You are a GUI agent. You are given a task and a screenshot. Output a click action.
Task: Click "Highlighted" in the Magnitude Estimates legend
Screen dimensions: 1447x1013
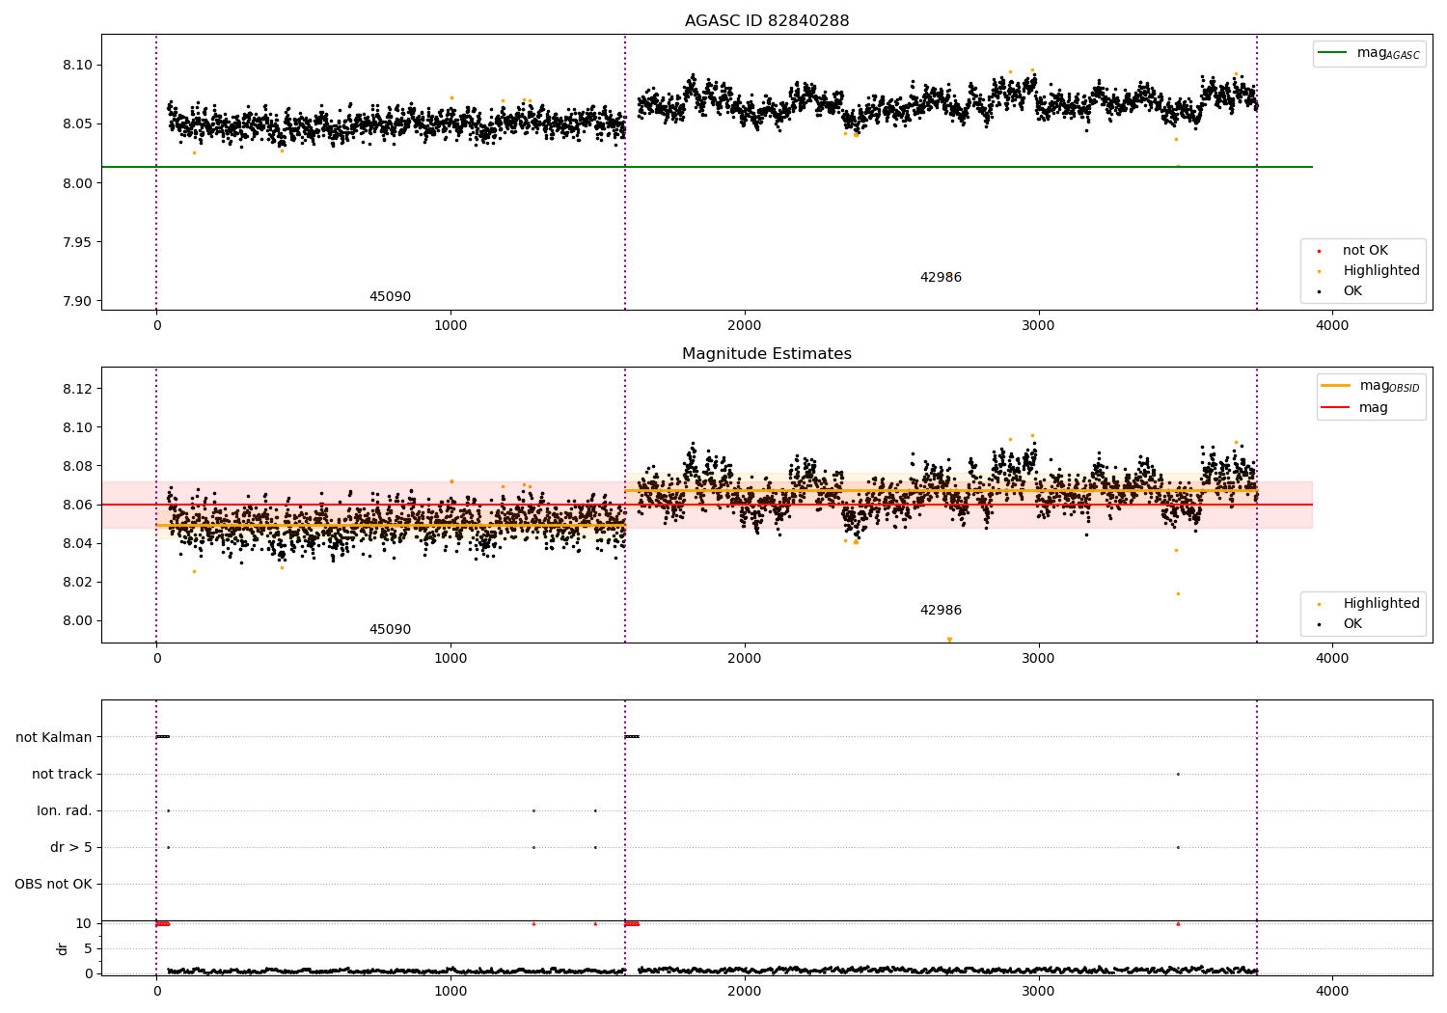(1380, 603)
